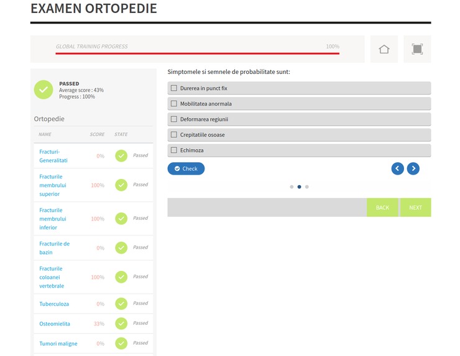
Task: Click green check icon for Fracturile coloanei vertebrale
Action: tap(121, 277)
